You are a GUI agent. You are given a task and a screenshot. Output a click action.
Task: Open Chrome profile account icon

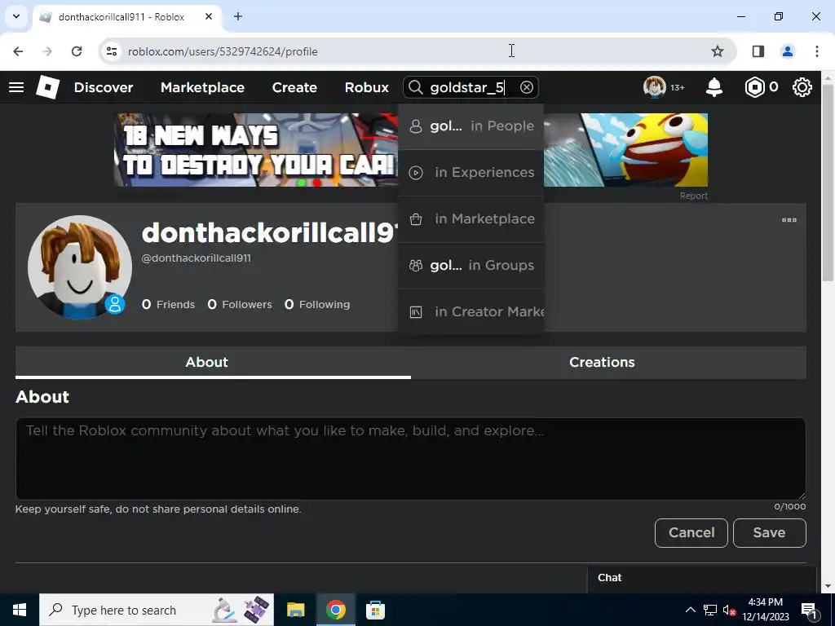pyautogui.click(x=787, y=51)
